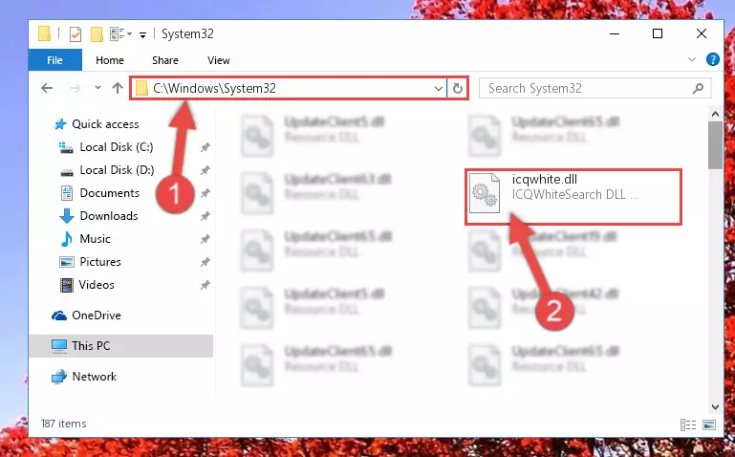Select OneDrive in navigation pane

[97, 316]
